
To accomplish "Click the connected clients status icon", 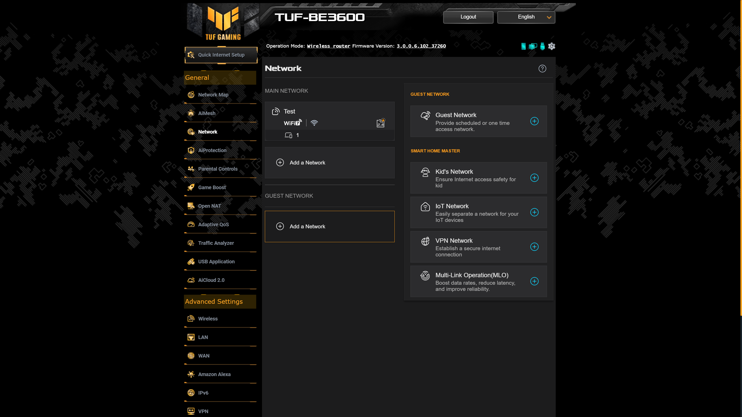I will tap(533, 46).
